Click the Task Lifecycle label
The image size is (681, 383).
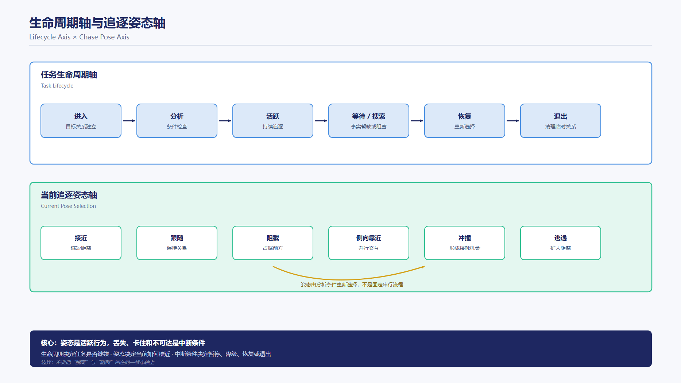(57, 86)
